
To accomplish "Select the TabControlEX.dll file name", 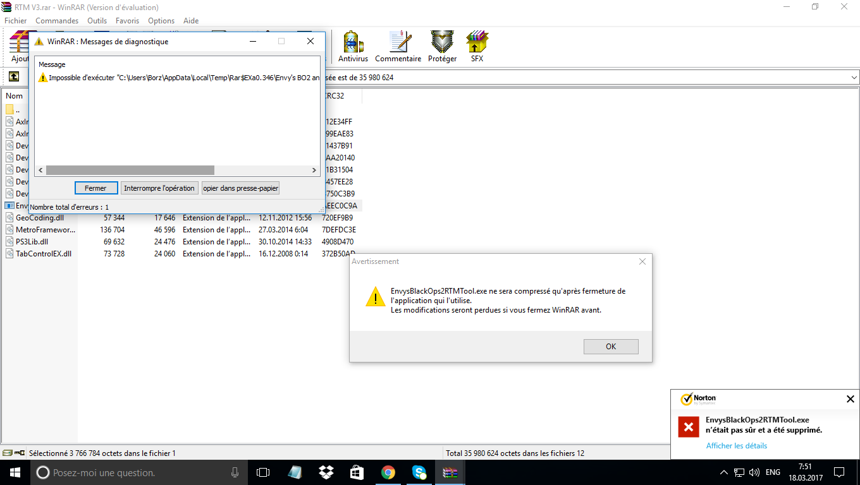I will (44, 253).
